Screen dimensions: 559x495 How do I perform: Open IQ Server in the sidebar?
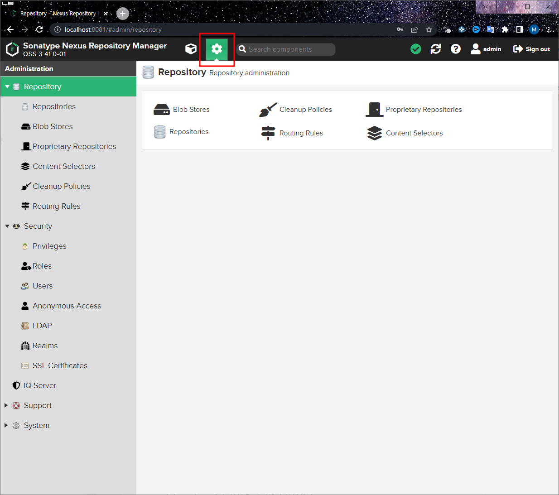(68, 385)
